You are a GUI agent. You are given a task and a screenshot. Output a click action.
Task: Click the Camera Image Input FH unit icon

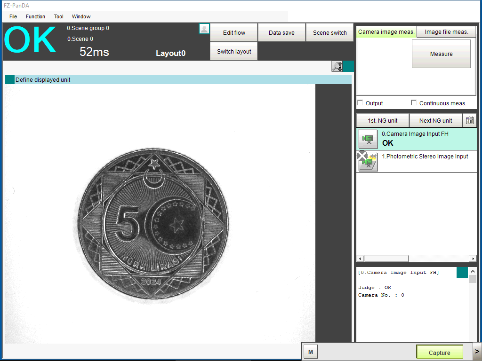[368, 139]
